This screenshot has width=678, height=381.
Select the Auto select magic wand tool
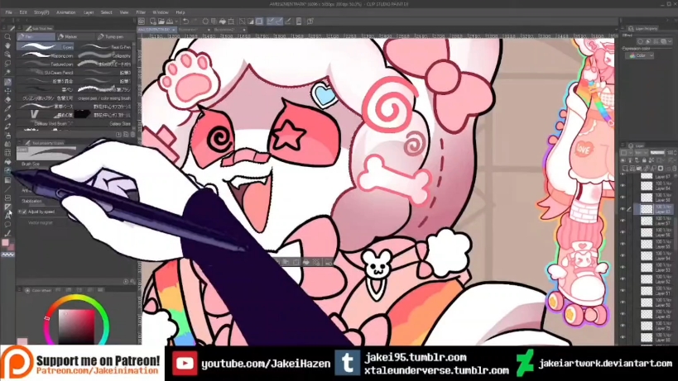coord(7,72)
